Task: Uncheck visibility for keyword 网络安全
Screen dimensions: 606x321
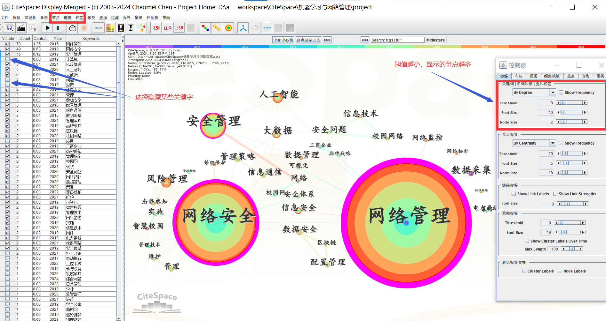Action: tap(7, 49)
